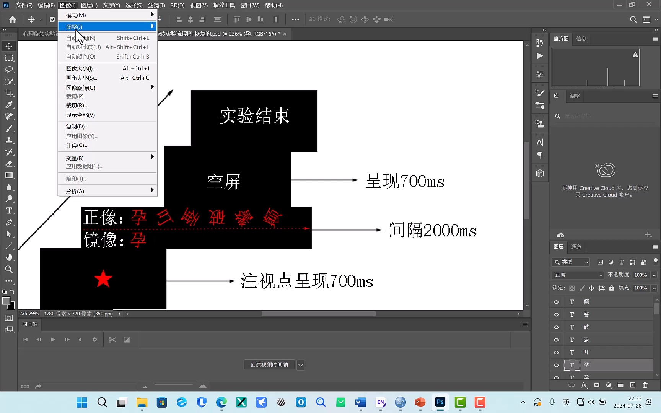Select 图像大小 from the open menu
This screenshot has height=413, width=661.
80,68
